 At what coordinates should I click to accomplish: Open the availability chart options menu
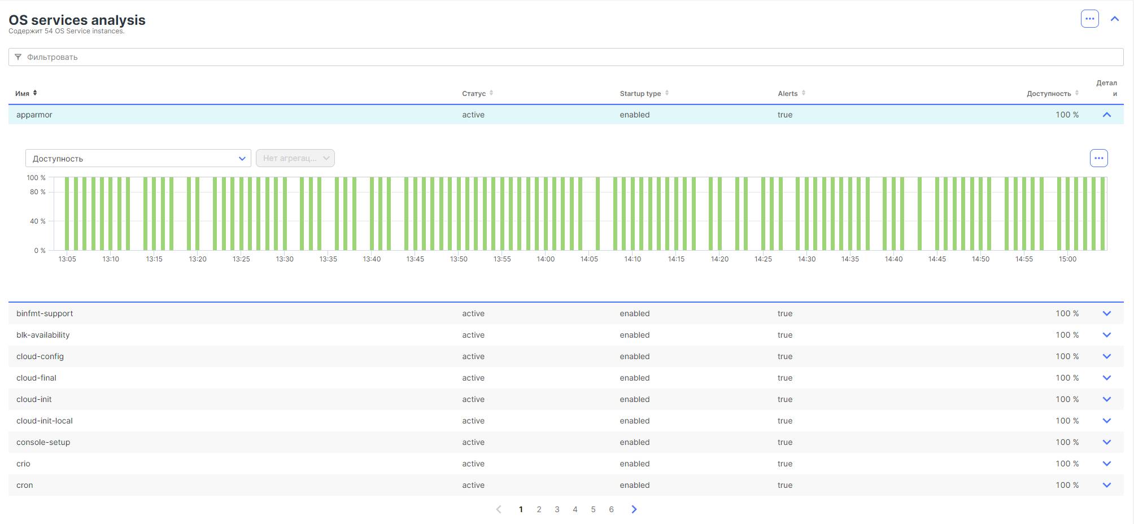(1098, 158)
